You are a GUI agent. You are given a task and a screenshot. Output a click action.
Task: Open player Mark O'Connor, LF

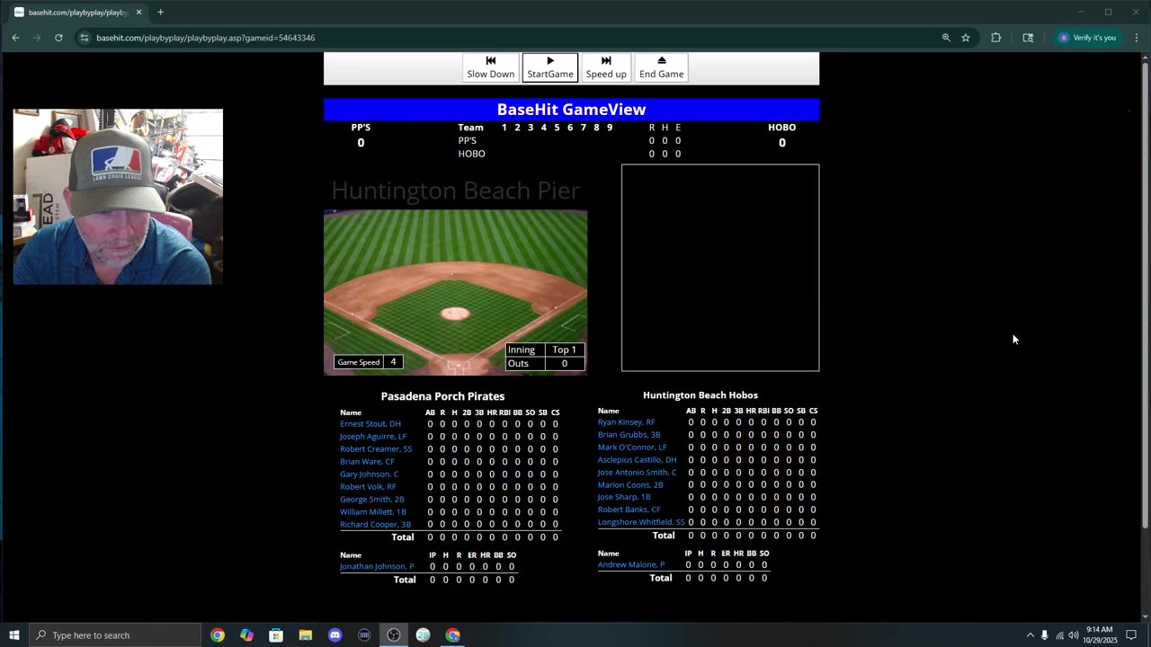tap(632, 448)
